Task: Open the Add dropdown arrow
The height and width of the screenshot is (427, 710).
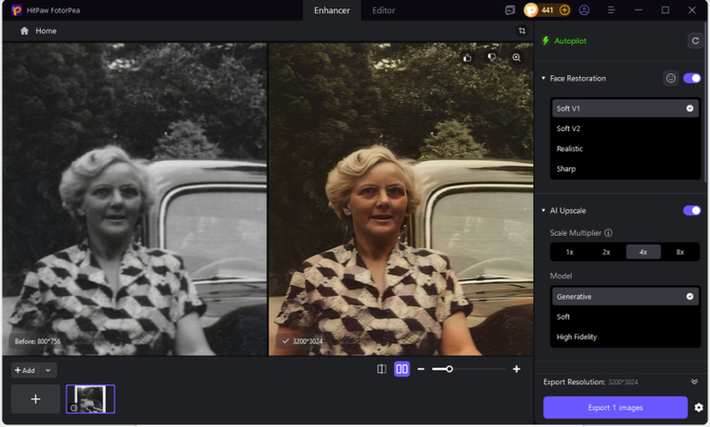Action: click(x=48, y=370)
